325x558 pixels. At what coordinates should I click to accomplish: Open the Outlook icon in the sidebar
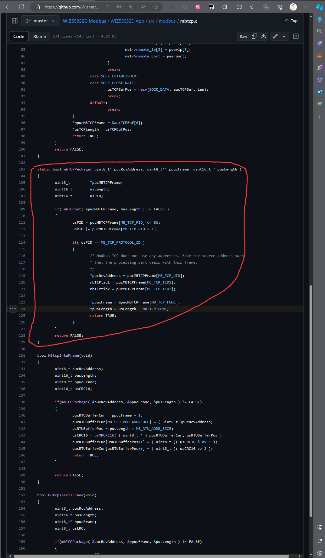320,92
